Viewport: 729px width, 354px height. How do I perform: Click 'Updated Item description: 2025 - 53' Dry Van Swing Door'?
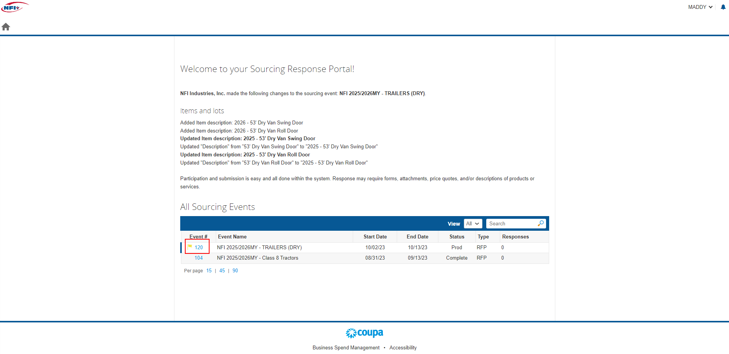[x=248, y=138]
